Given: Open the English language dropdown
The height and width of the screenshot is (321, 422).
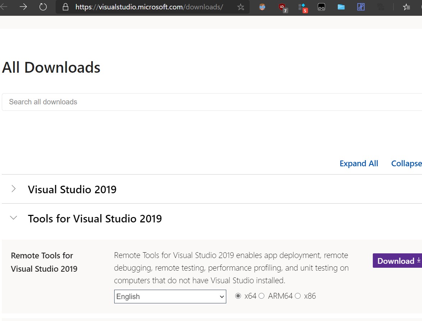Looking at the screenshot, I should [x=170, y=297].
